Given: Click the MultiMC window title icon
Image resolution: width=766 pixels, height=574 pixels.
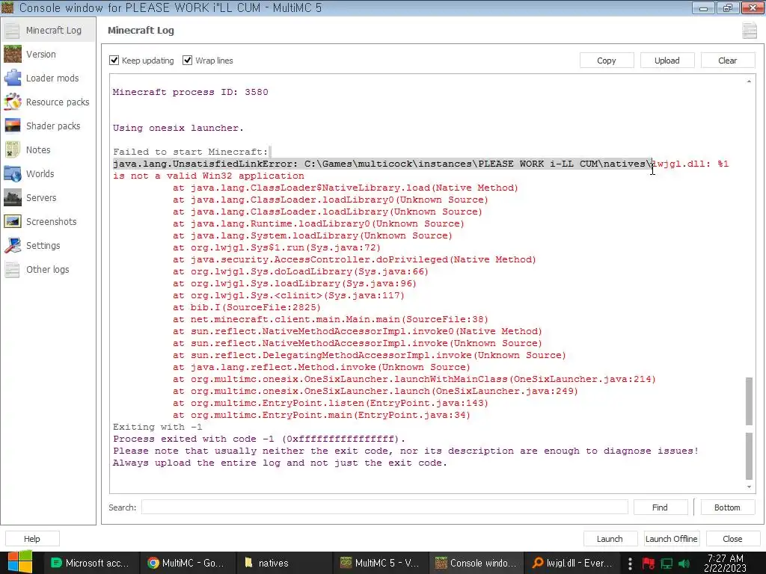Looking at the screenshot, I should (7, 7).
